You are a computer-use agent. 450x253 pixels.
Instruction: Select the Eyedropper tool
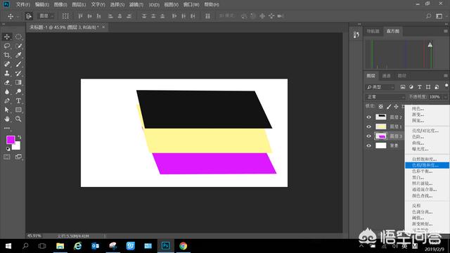point(18,55)
